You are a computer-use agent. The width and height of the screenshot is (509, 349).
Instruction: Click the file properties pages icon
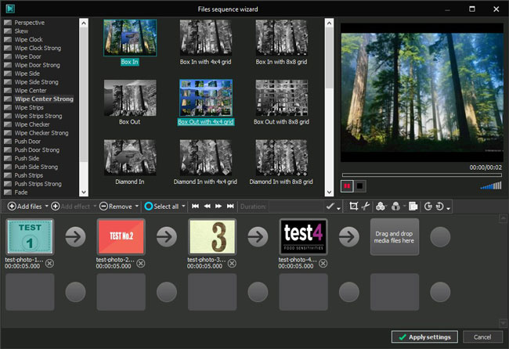tap(413, 207)
